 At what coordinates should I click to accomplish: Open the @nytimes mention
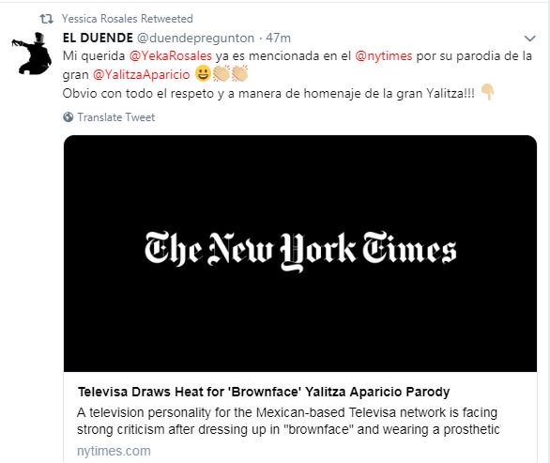(383, 55)
